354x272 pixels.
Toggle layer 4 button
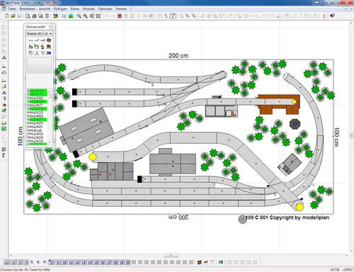click(x=26, y=262)
